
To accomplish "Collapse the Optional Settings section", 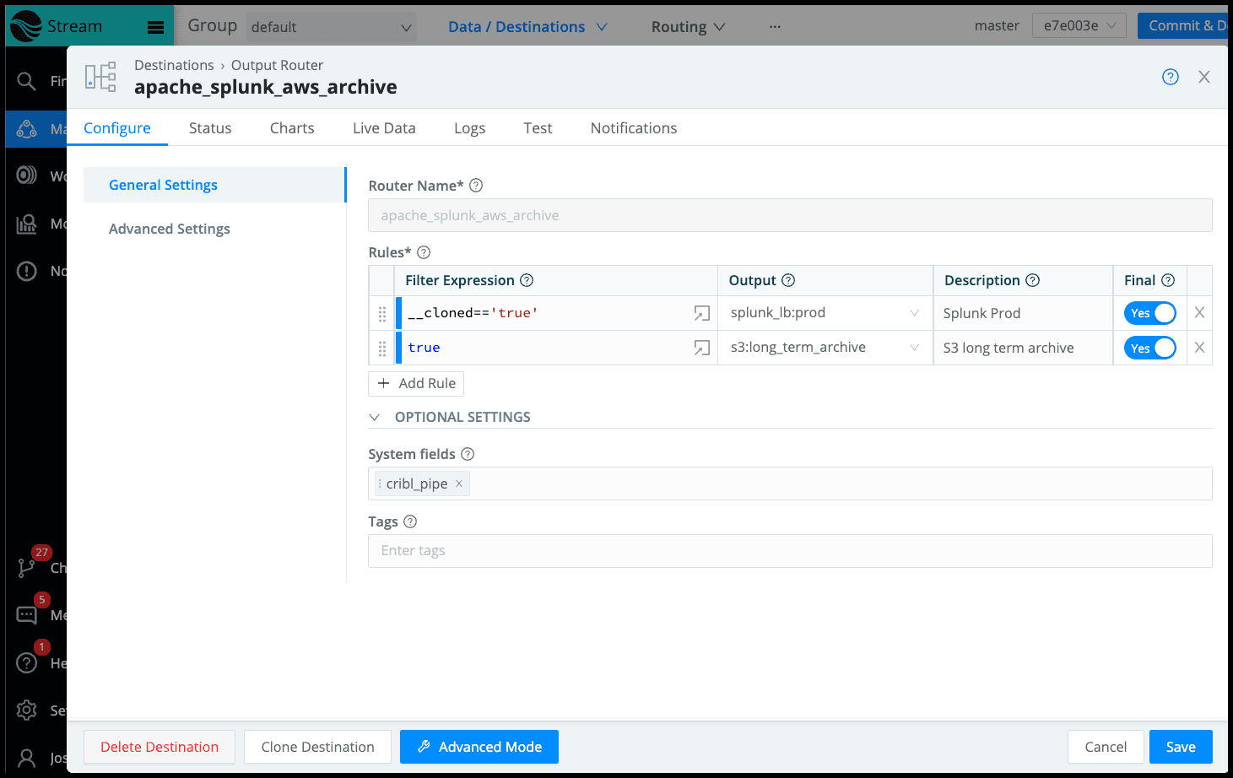I will click(375, 418).
